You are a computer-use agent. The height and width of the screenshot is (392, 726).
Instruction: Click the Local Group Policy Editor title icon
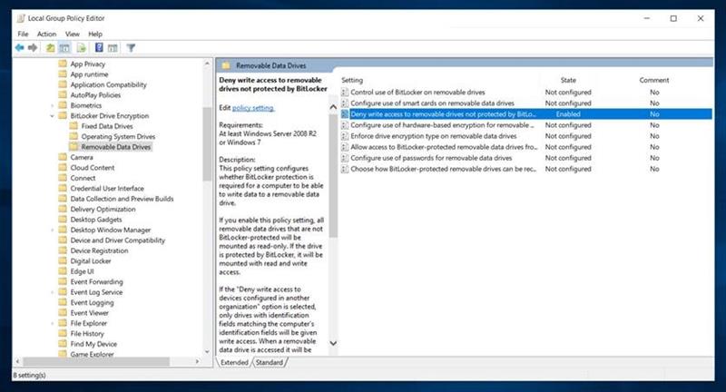pos(21,18)
